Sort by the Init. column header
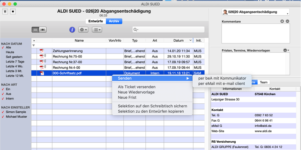 pos(199,41)
